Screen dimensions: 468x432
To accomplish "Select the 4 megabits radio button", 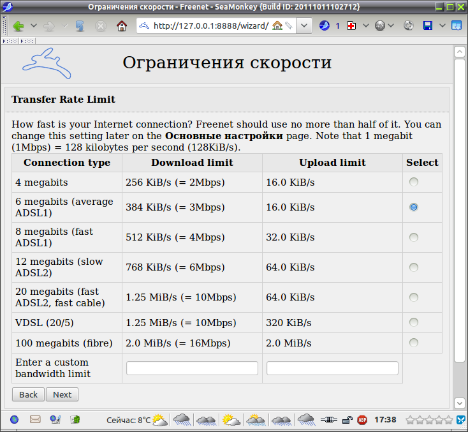I will [x=413, y=182].
